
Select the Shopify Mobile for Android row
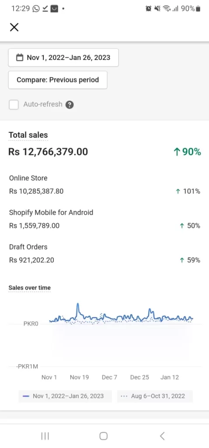click(104, 219)
